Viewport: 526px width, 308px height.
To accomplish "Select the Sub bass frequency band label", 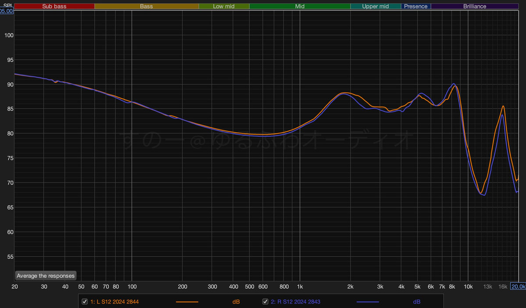I will (54, 6).
